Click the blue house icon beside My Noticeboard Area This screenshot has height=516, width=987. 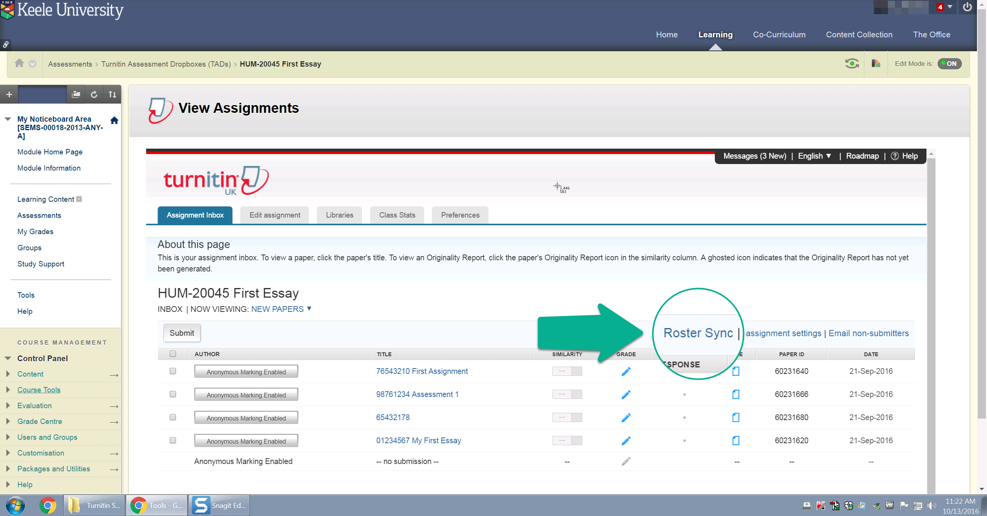(114, 121)
